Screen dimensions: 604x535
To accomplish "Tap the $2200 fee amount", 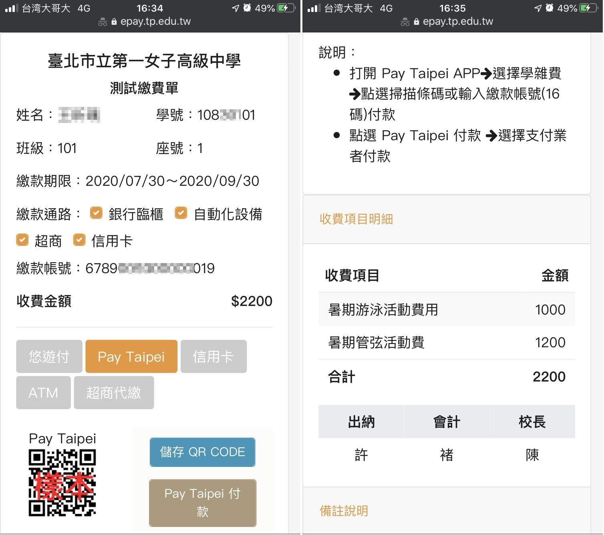I will click(252, 301).
